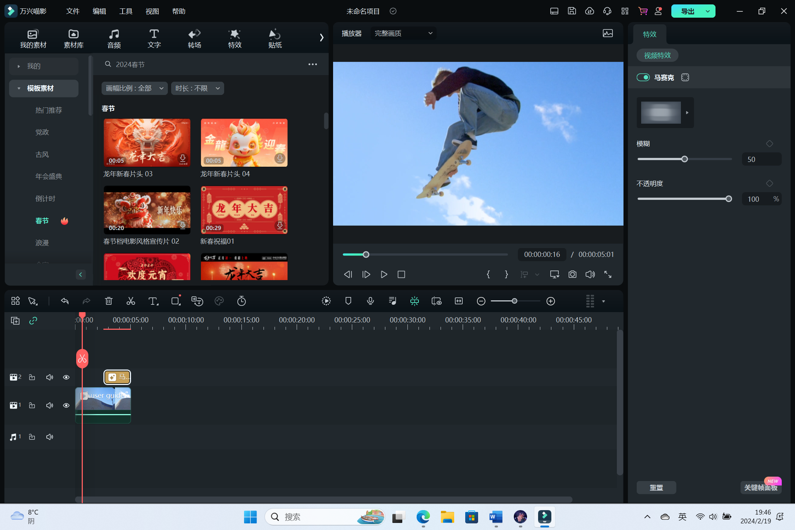Select the 龙年新春片头 04 template thumbnail

244,143
